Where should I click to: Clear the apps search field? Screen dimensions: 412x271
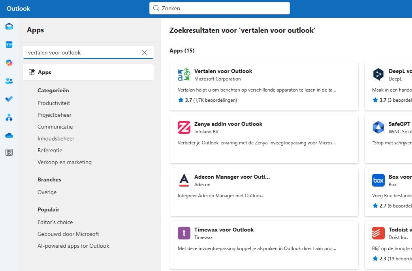coord(145,52)
